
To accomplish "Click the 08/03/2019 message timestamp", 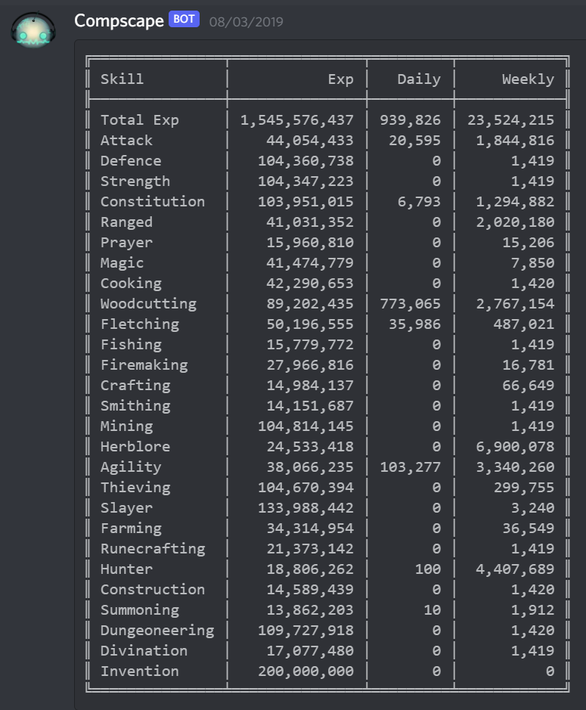I will pos(246,22).
